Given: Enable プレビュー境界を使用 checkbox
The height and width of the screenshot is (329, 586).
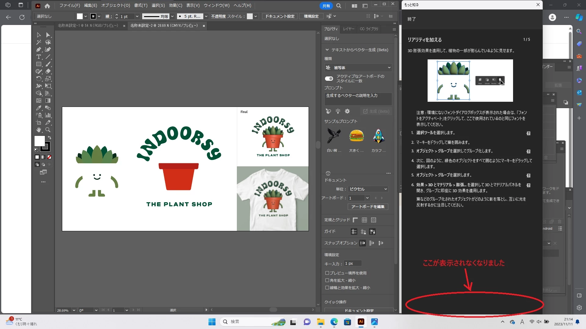Looking at the screenshot, I should tap(327, 273).
